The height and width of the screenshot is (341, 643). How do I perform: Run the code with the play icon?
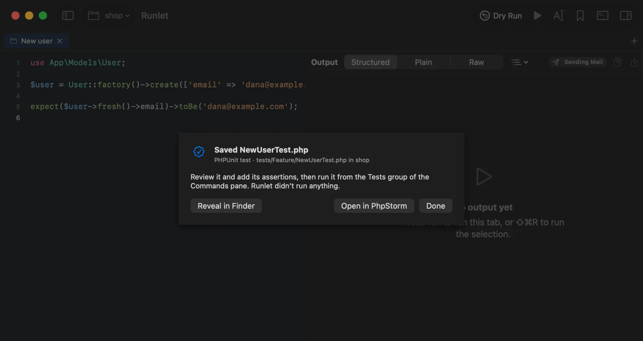537,16
